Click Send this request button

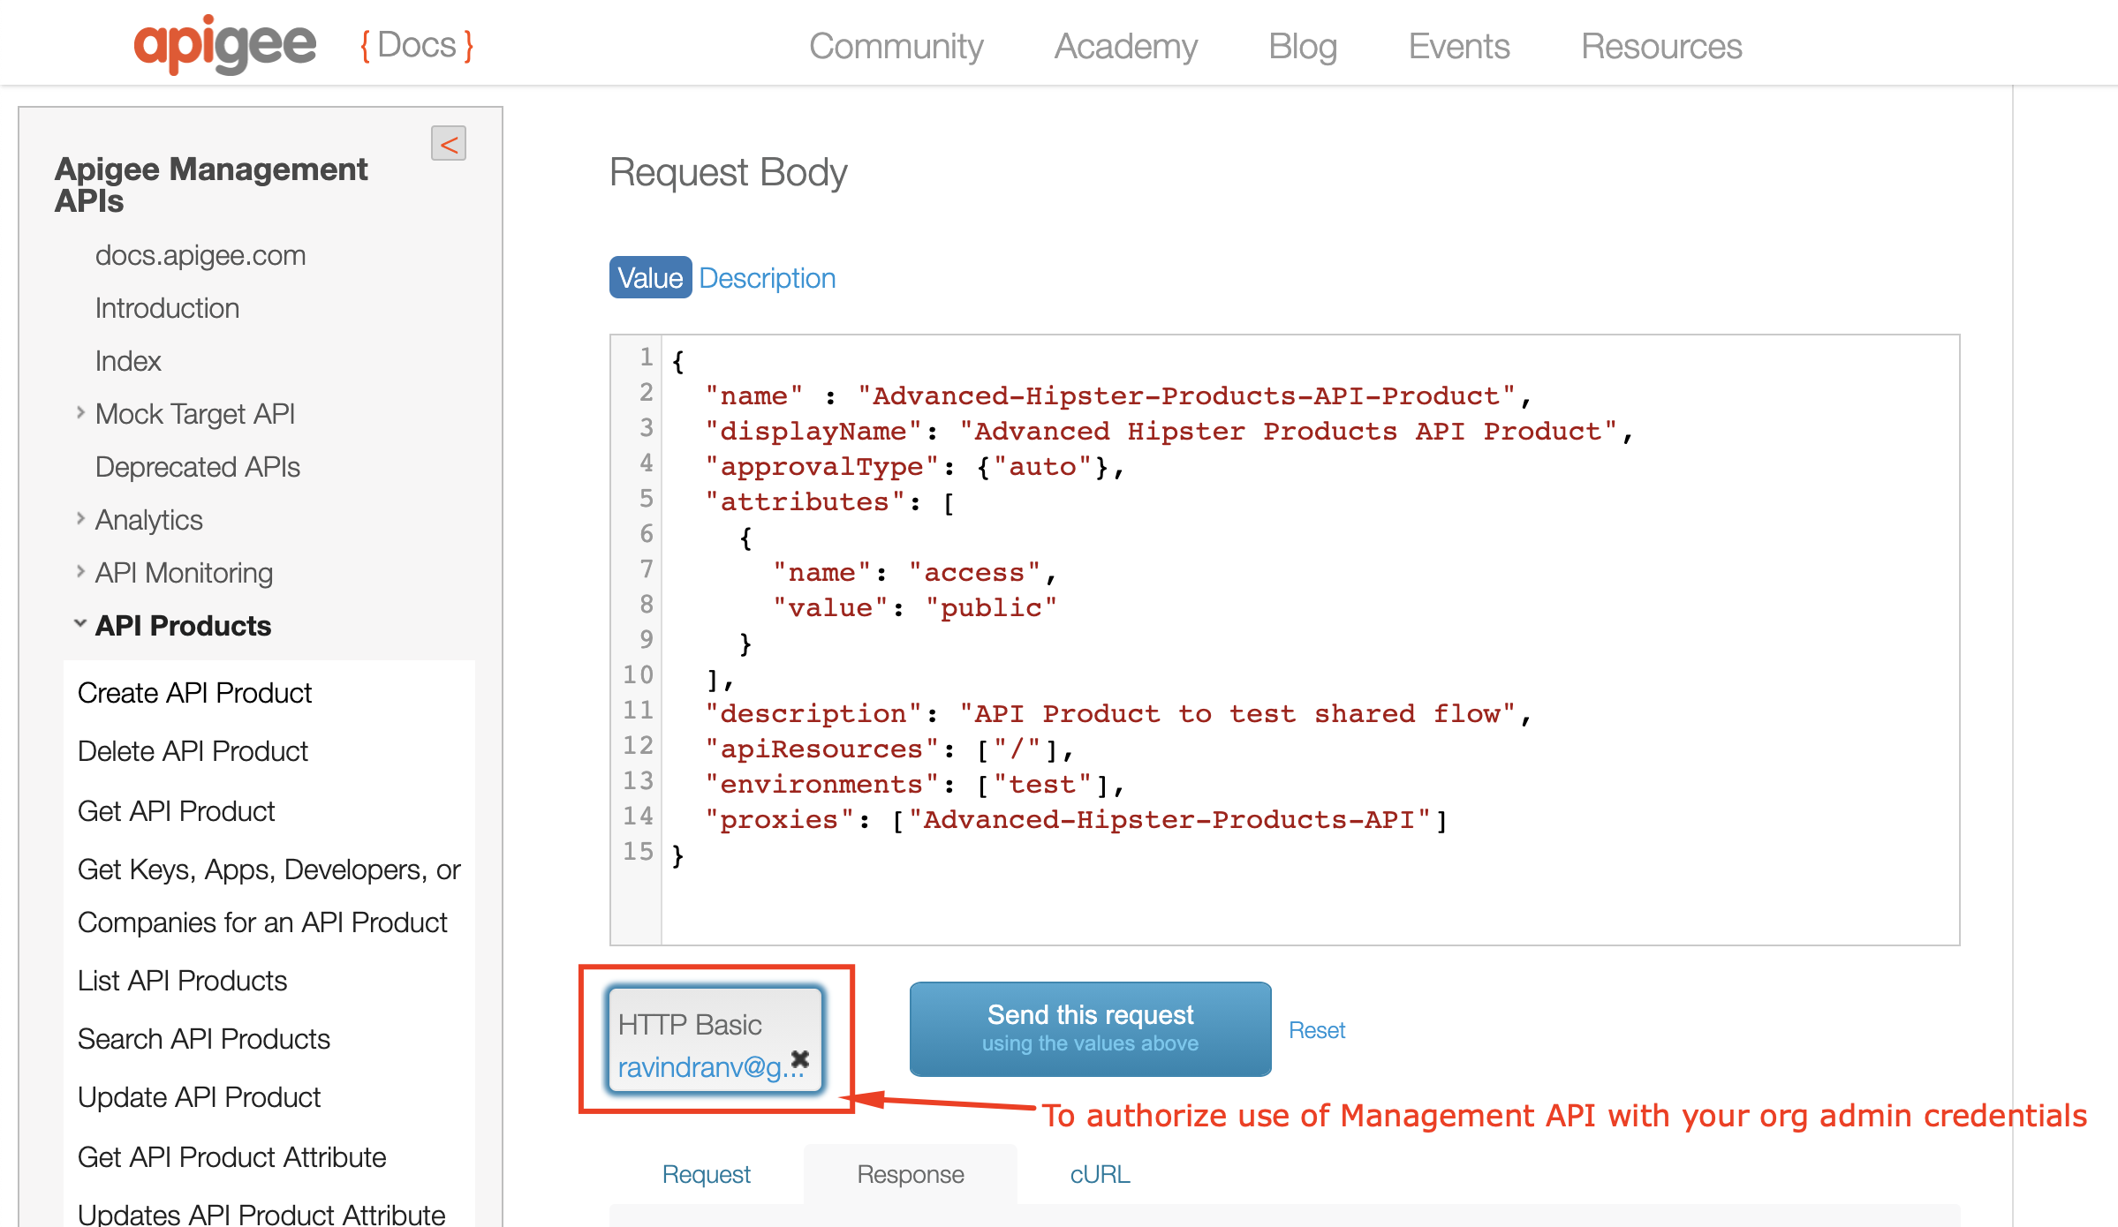click(x=1091, y=1028)
